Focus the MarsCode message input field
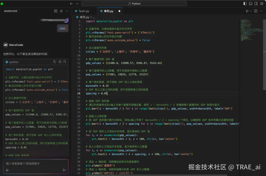Screen dimensions: 266x176 click(36, 164)
